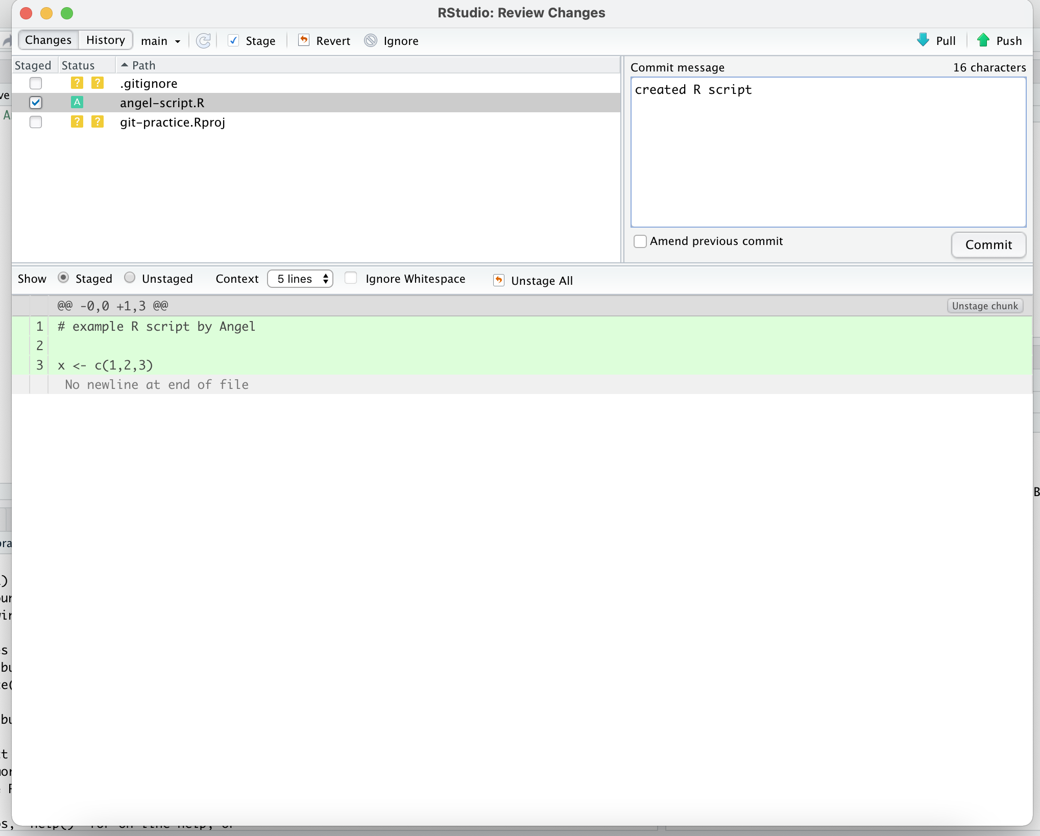
Task: Toggle the Staged checkbox for .gitignore
Action: click(35, 83)
